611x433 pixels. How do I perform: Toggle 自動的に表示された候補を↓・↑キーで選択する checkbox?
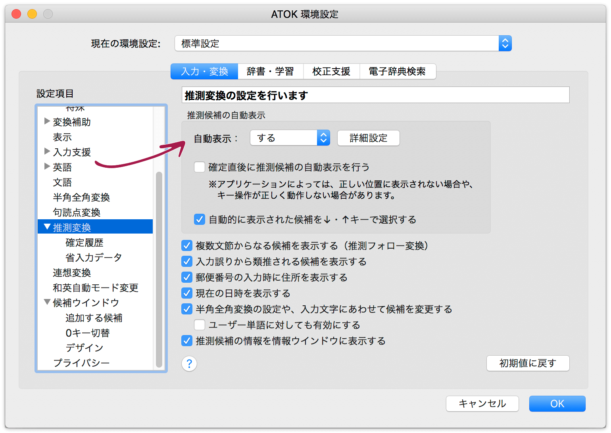click(200, 219)
